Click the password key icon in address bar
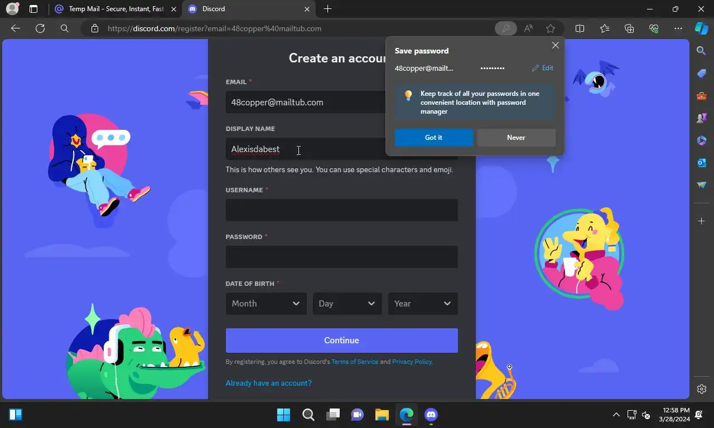Image resolution: width=714 pixels, height=428 pixels. click(505, 28)
